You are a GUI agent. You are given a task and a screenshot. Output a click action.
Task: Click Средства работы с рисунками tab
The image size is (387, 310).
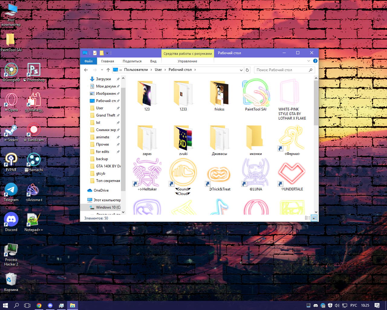tap(188, 53)
